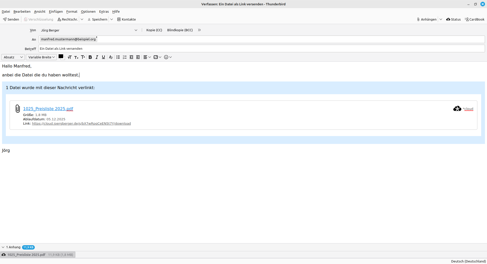Insert a numbered list
Image resolution: width=487 pixels, height=264 pixels.
pos(125,57)
